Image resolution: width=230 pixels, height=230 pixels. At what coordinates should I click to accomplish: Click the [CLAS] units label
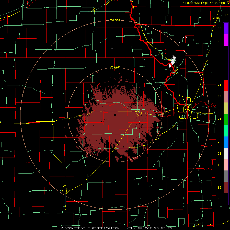pyautogui.click(x=216, y=18)
